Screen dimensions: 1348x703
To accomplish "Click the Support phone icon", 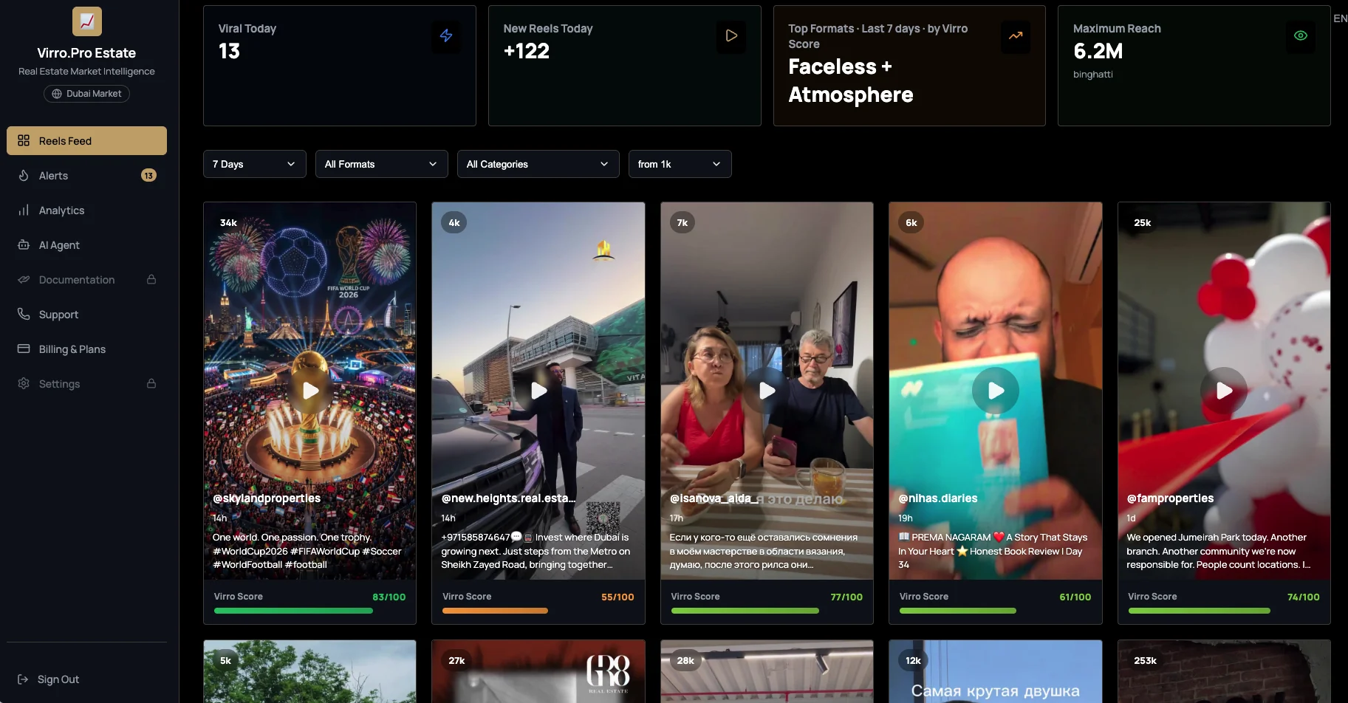I will [24, 314].
